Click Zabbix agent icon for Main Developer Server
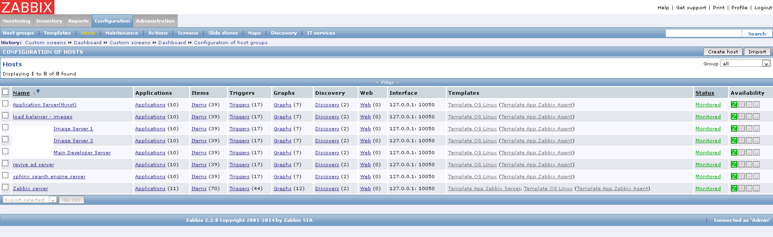 [x=734, y=152]
